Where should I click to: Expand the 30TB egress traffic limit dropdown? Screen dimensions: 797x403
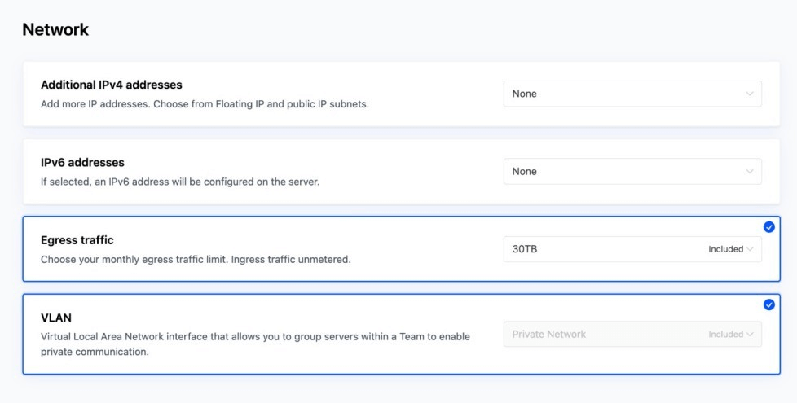point(603,249)
